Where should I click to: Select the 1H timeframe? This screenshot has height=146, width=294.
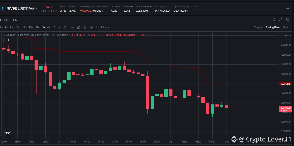pos(44,28)
